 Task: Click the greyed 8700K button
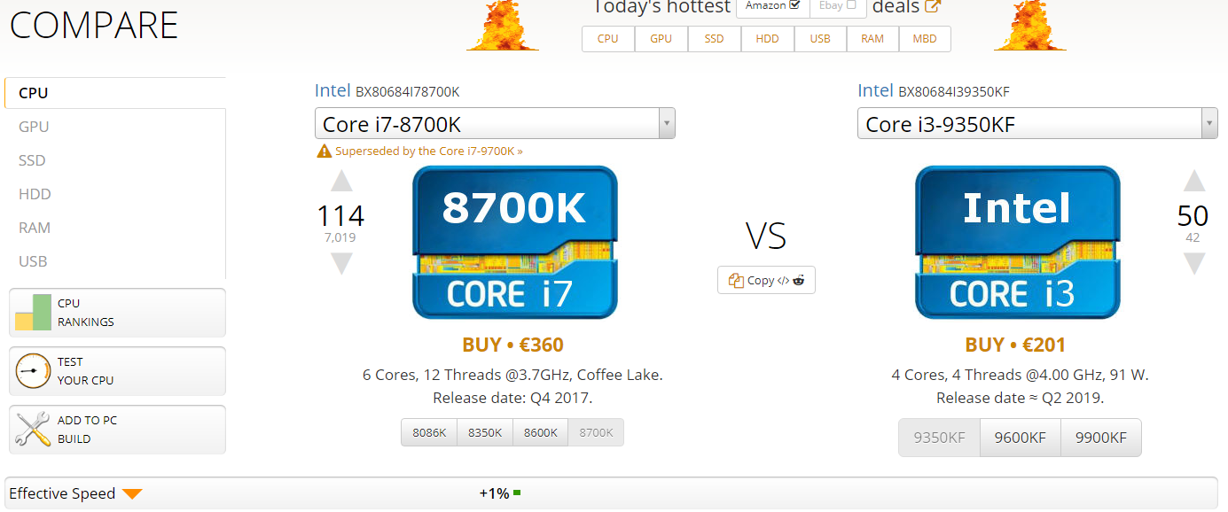pos(596,432)
